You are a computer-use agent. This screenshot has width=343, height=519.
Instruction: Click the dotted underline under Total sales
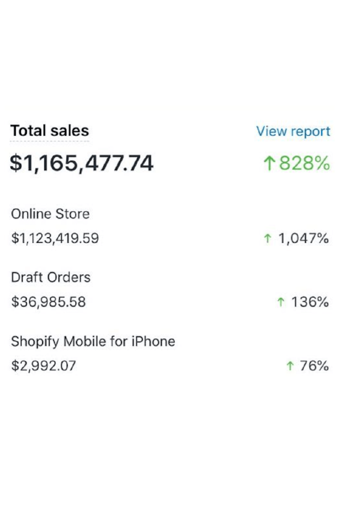[x=49, y=139]
